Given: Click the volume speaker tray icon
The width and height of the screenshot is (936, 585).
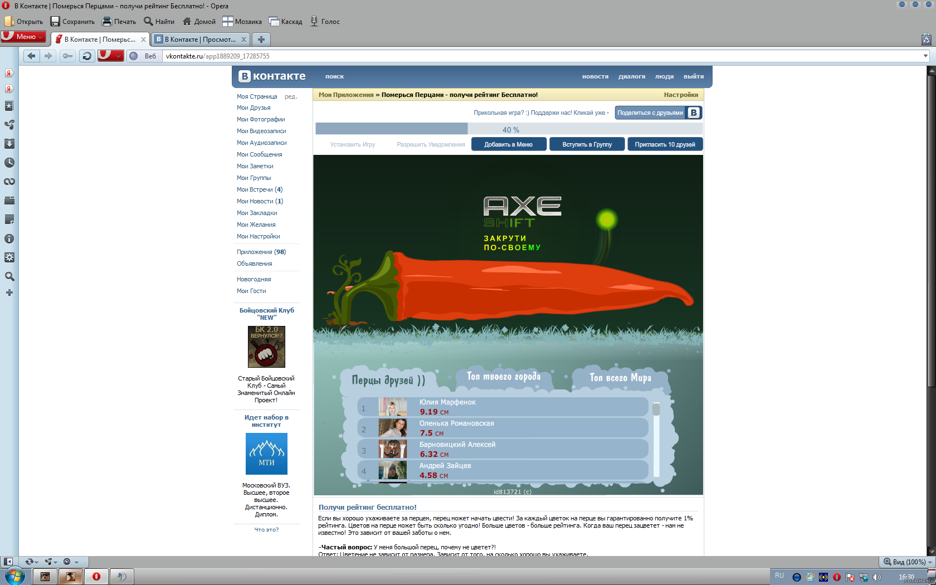Looking at the screenshot, I should coord(876,577).
